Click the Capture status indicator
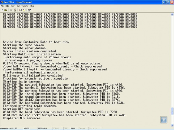The width and height of the screenshot is (174, 130). click(x=82, y=128)
